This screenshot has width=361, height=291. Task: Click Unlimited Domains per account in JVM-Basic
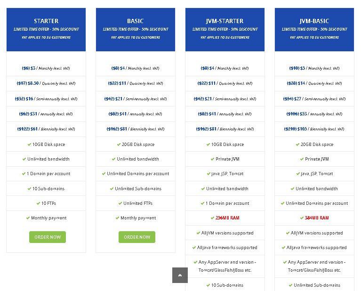pyautogui.click(x=317, y=203)
